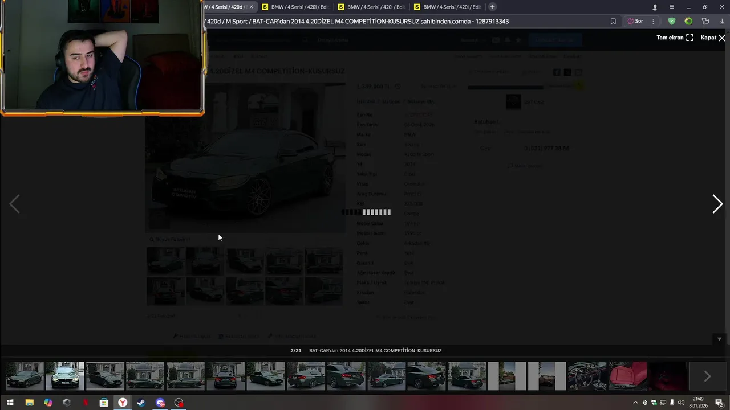Bookmark this page in address bar
The width and height of the screenshot is (730, 410).
(x=613, y=21)
